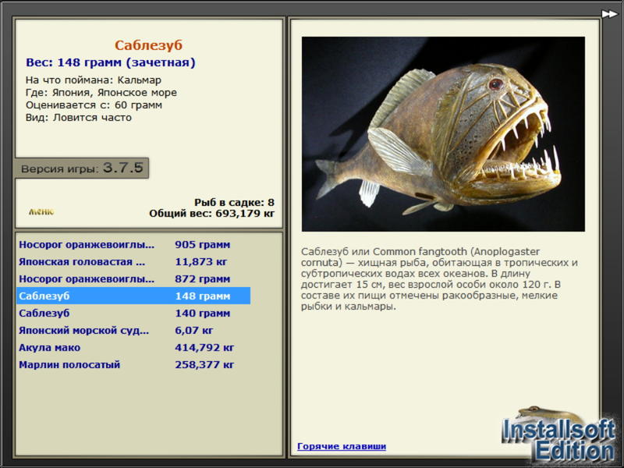Image resolution: width=624 pixels, height=468 pixels.
Task: Click the Общий вес total label
Action: point(211,214)
